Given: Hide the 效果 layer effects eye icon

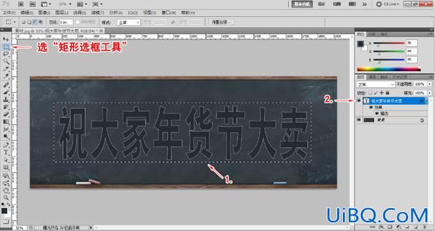Looking at the screenshot, I should pyautogui.click(x=371, y=107).
